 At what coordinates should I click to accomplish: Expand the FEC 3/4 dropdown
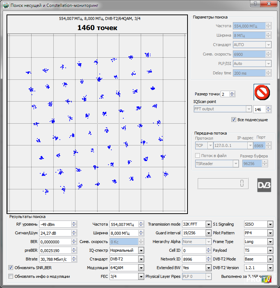[x=141, y=276]
